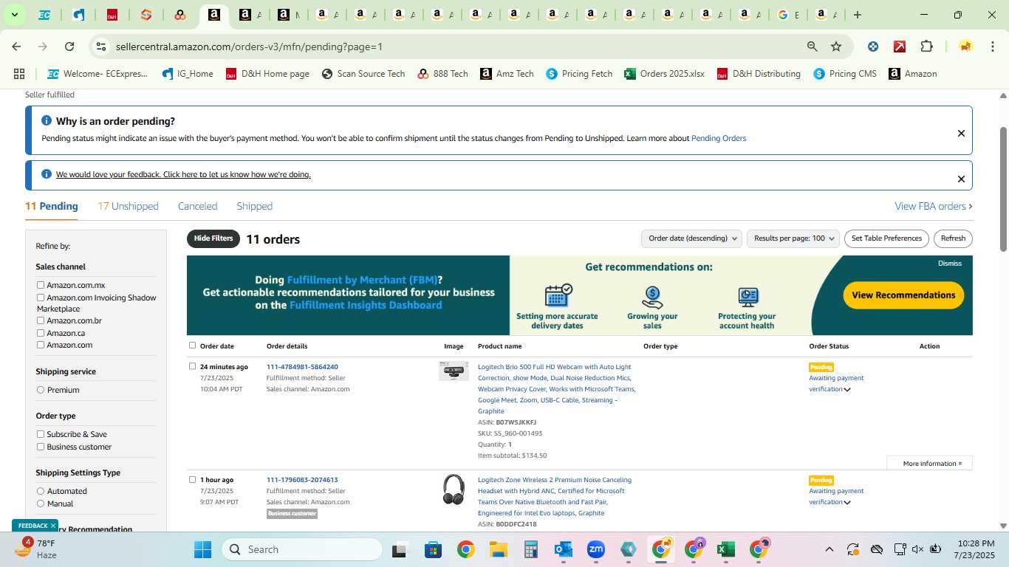Close the FEEDBACK tab widget
Viewport: 1009px width, 567px height.
coord(53,526)
